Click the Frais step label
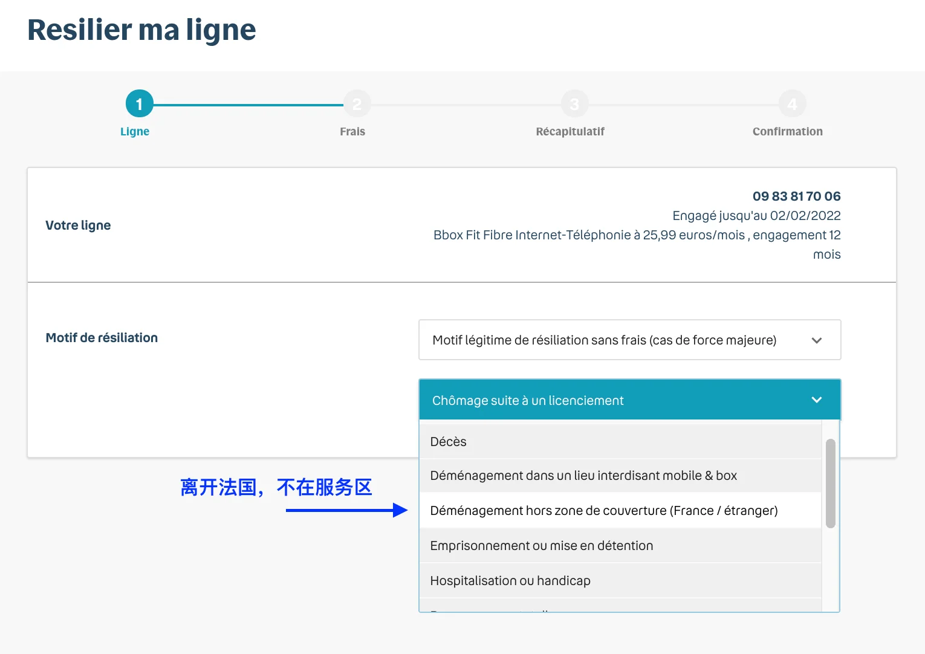The width and height of the screenshot is (925, 654). [x=352, y=132]
